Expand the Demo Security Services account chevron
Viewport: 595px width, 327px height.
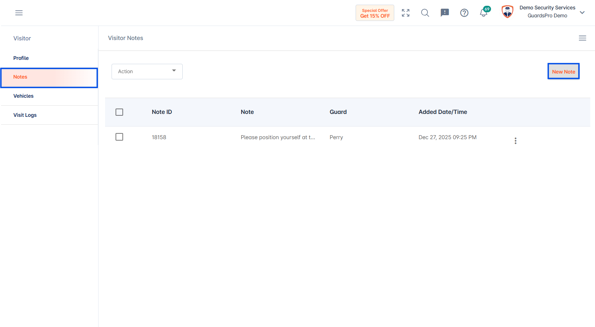coord(582,13)
